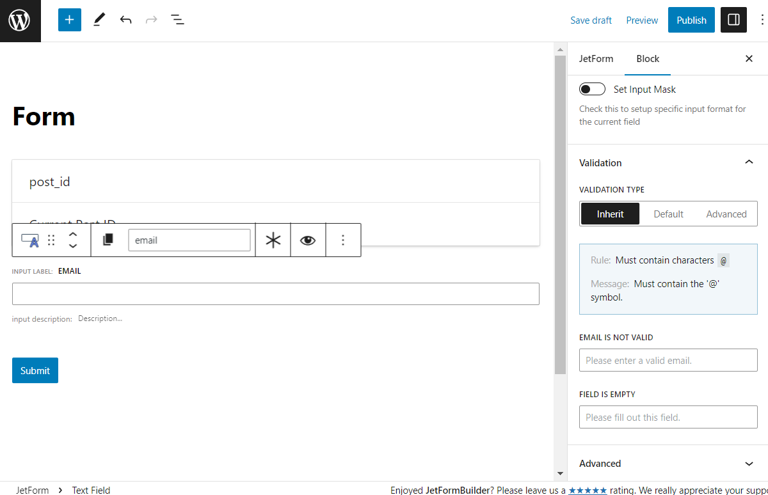Select Advanced validation type

tap(726, 214)
